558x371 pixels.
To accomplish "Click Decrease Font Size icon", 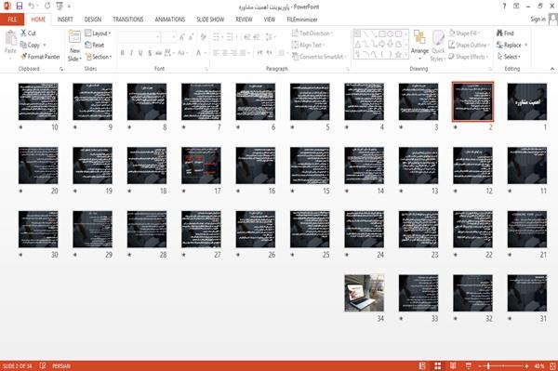I will tap(191, 37).
